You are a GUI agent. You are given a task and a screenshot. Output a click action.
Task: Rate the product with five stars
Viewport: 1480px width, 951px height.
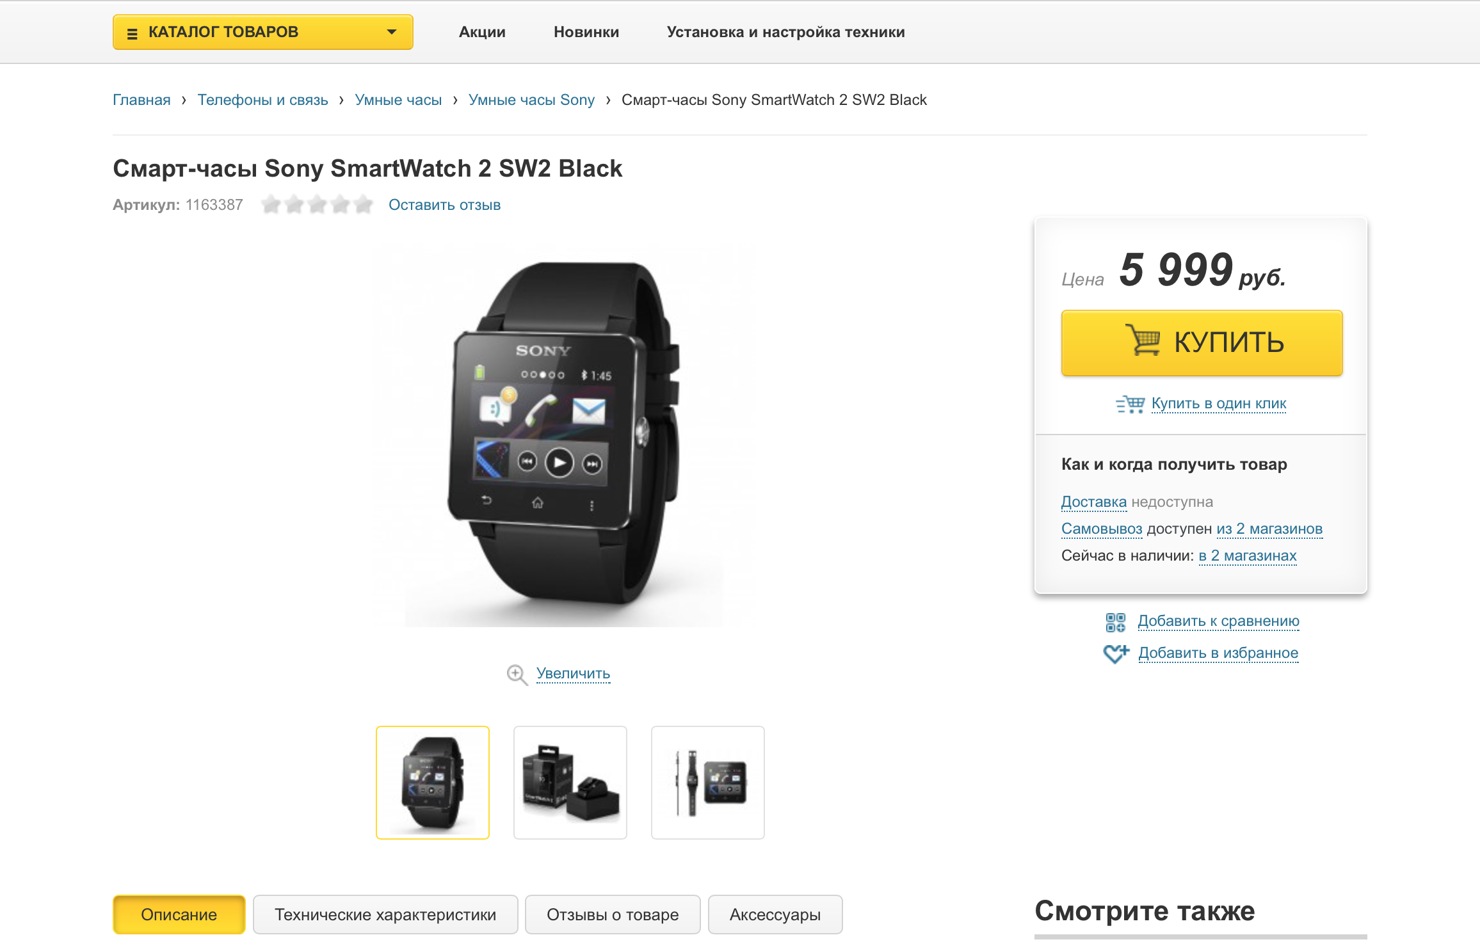coord(364,205)
